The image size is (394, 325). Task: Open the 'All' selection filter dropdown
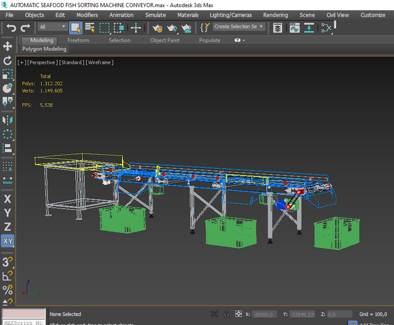click(x=52, y=27)
